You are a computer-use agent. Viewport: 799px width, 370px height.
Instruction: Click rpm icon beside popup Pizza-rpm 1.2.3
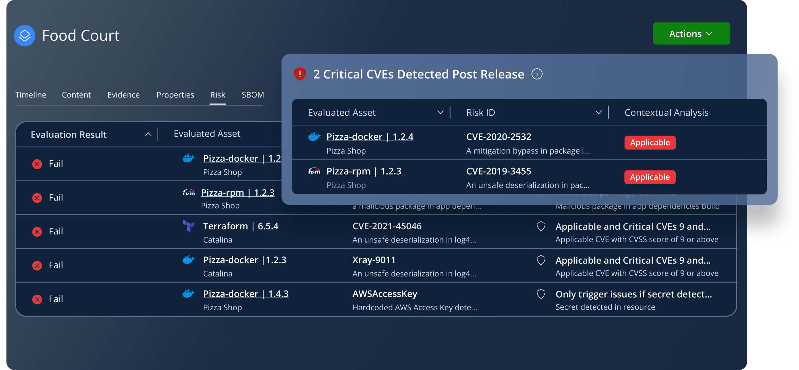pyautogui.click(x=314, y=171)
